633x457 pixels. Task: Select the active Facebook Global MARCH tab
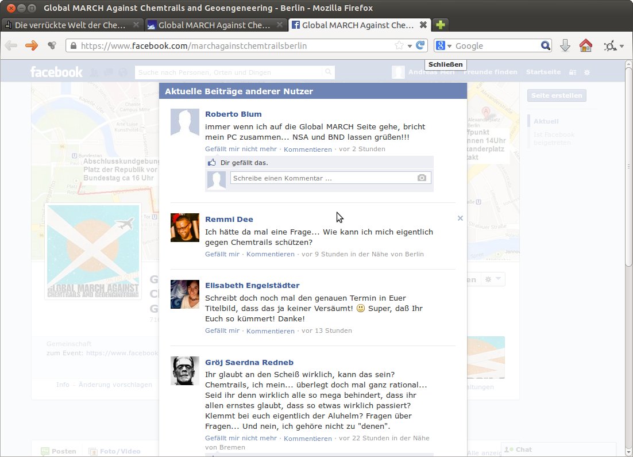[x=359, y=25]
